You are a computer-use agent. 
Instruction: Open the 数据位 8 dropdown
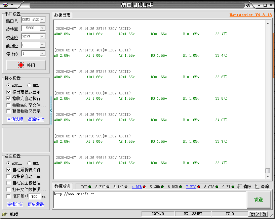(x=42, y=45)
